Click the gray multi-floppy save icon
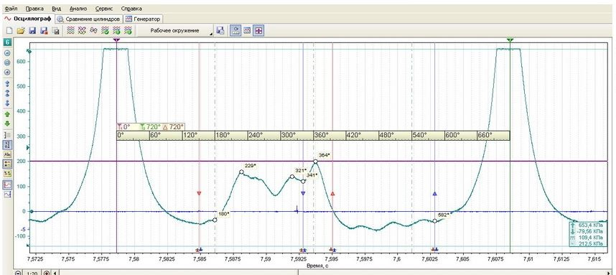The height and width of the screenshot is (275, 616). tap(56, 31)
